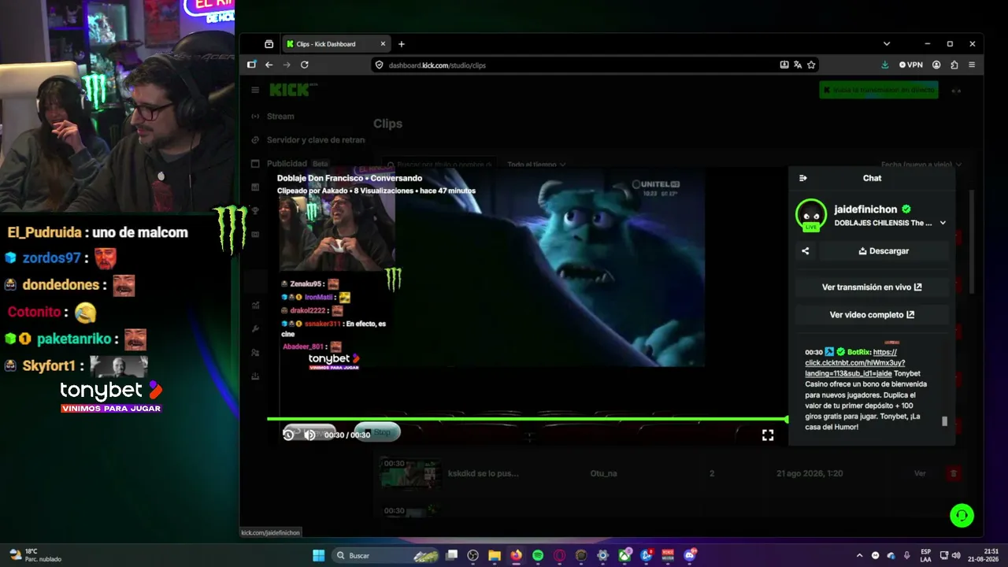Toggle fullscreen on the clip player
This screenshot has height=567, width=1008.
(768, 435)
